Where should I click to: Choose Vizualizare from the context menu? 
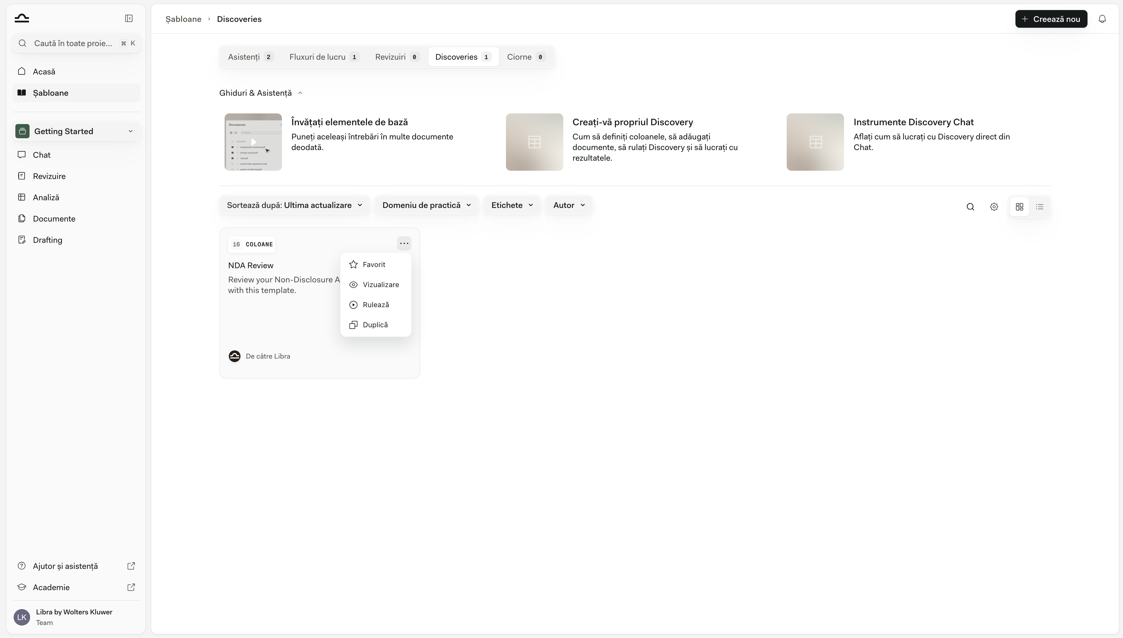coord(376,284)
